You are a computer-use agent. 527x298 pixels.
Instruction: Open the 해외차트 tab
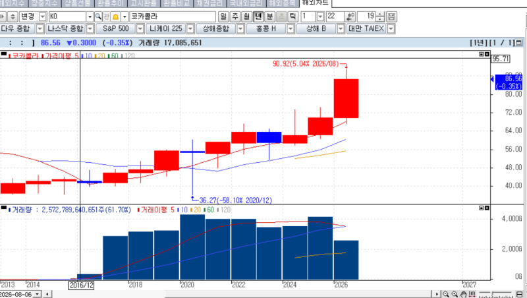(315, 3)
